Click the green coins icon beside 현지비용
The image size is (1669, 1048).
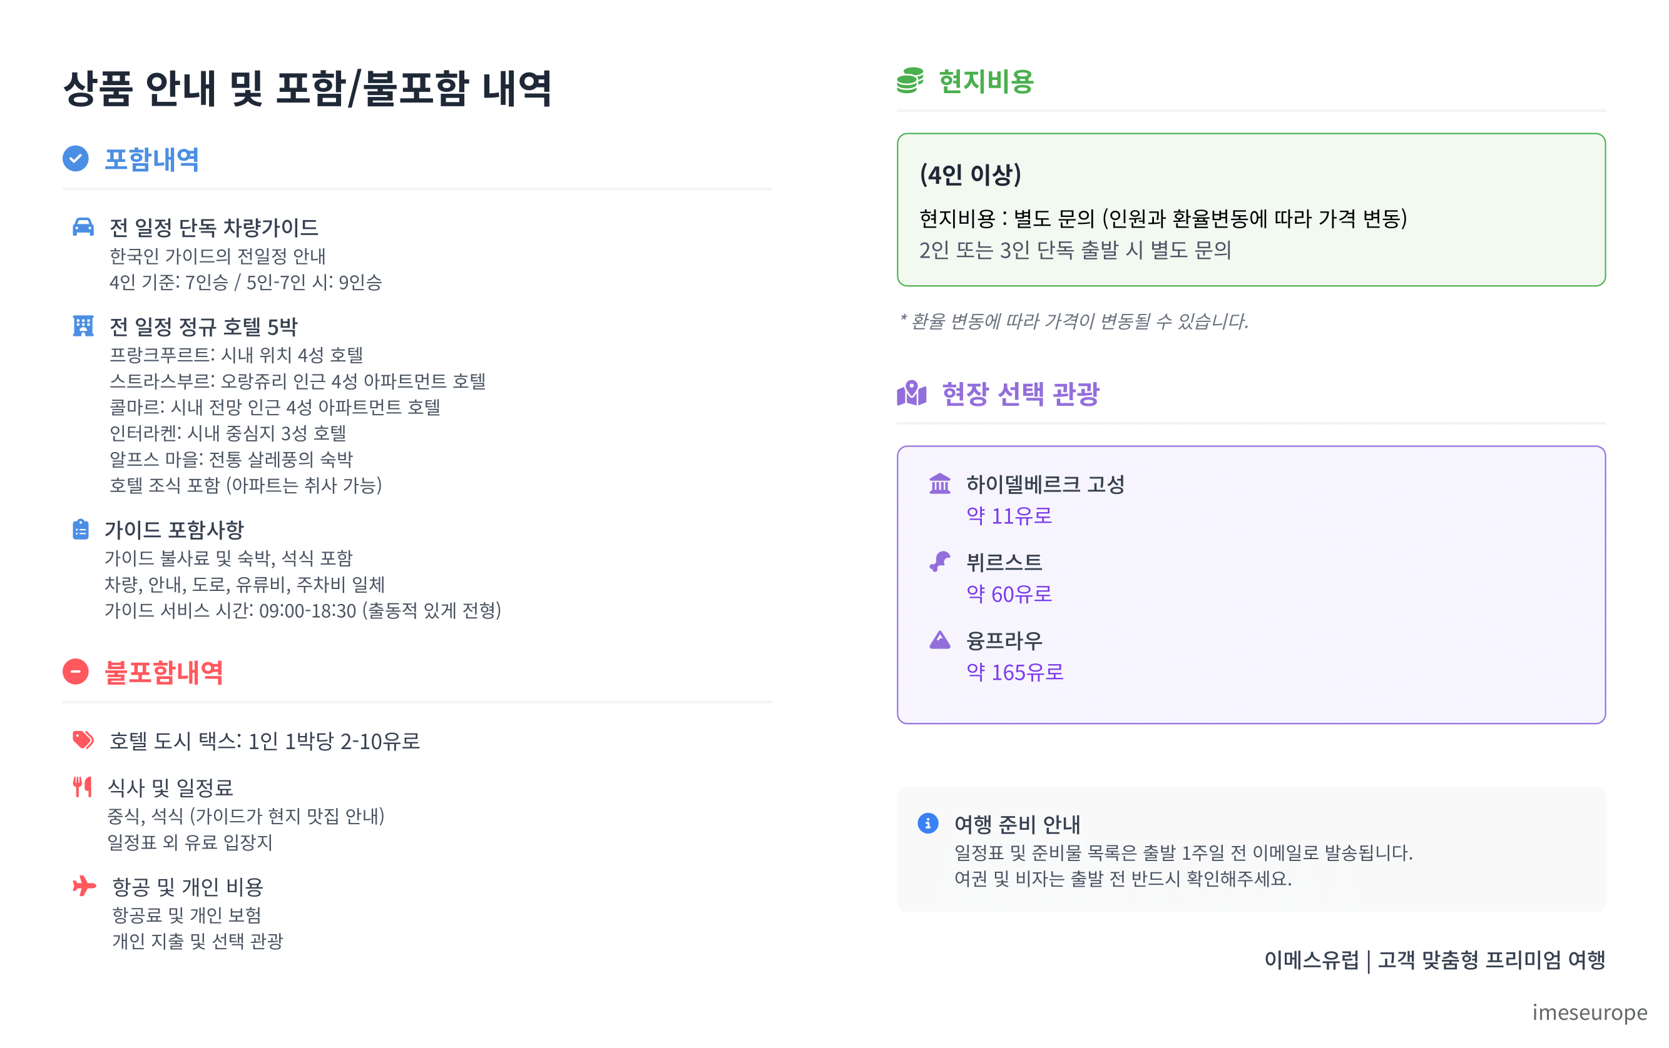coord(909,80)
